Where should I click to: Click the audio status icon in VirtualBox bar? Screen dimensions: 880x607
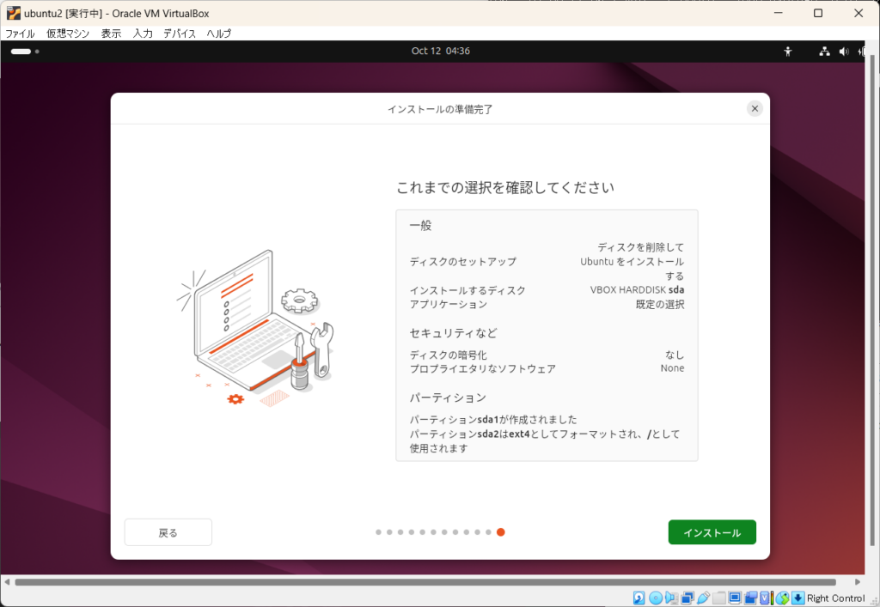click(x=671, y=598)
